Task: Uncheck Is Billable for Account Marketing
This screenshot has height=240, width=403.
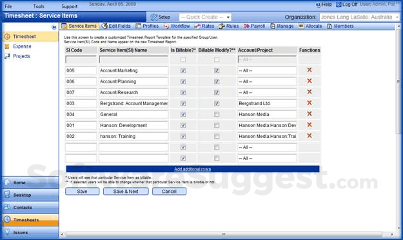Action: 183,70
